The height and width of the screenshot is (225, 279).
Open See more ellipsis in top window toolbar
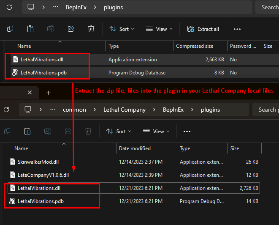[x=237, y=29]
